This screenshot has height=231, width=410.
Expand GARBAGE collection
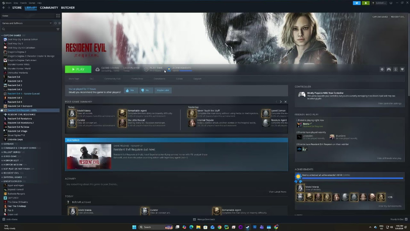[x=2, y=144]
